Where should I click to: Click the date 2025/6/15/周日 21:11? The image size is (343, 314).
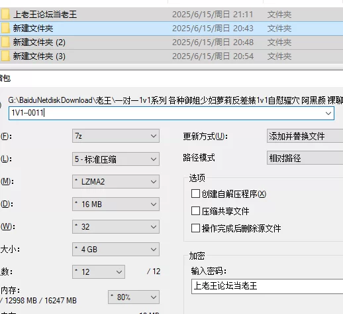[213, 15]
